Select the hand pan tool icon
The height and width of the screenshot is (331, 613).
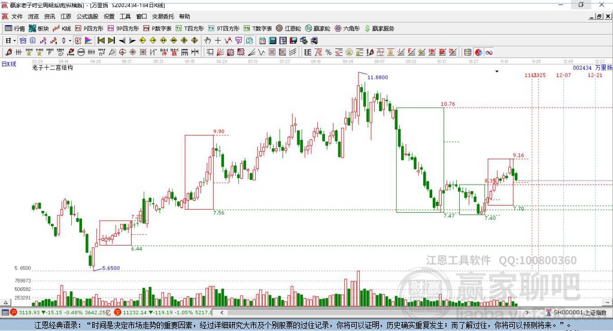tap(208, 41)
